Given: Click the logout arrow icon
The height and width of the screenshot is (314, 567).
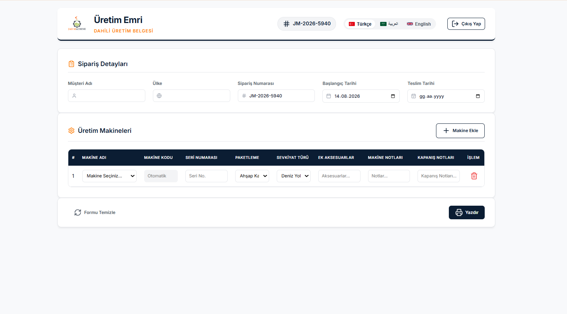Looking at the screenshot, I should click(455, 24).
